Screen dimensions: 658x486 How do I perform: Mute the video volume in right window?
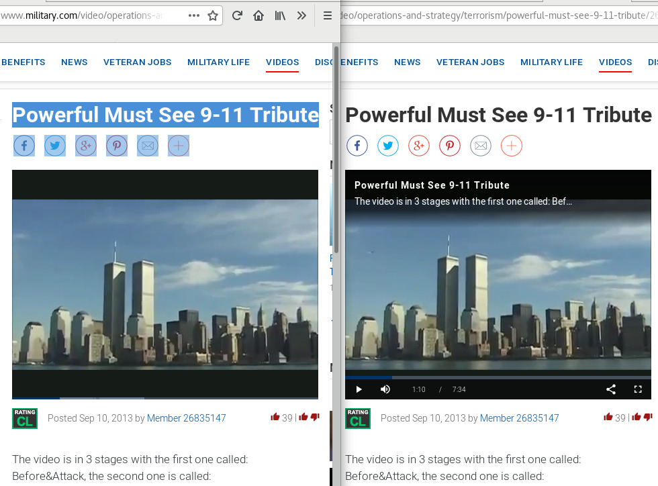(x=385, y=389)
